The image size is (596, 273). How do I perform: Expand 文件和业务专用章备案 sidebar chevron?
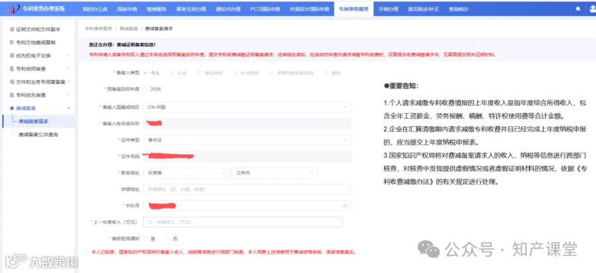pos(69,81)
